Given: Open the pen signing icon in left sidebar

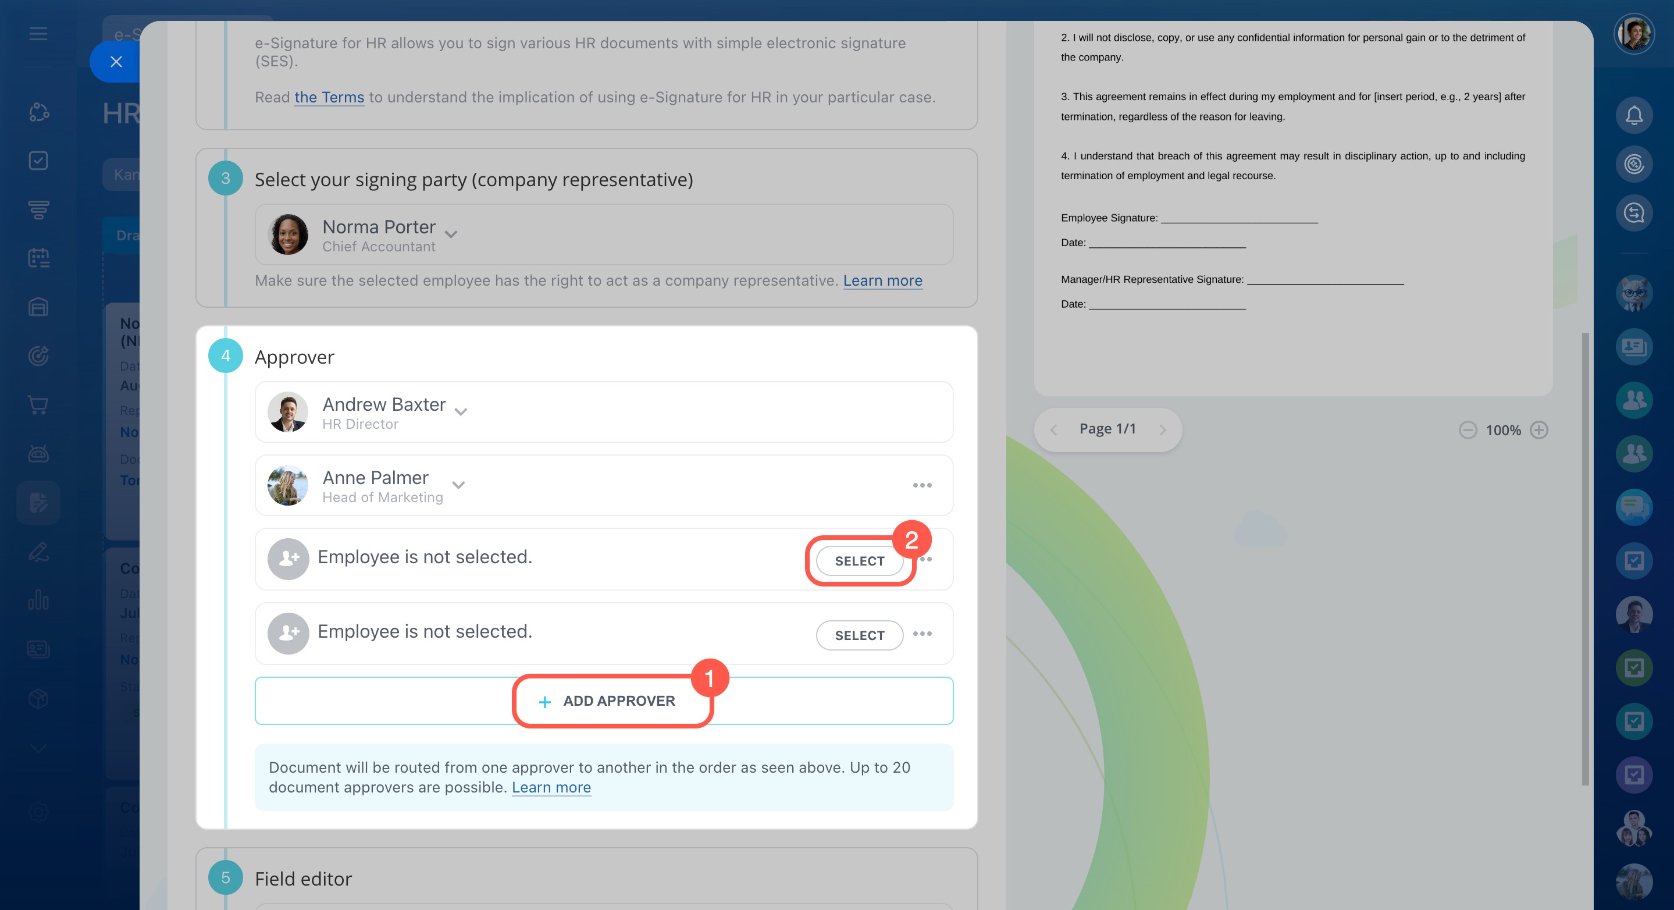Looking at the screenshot, I should click(x=38, y=551).
